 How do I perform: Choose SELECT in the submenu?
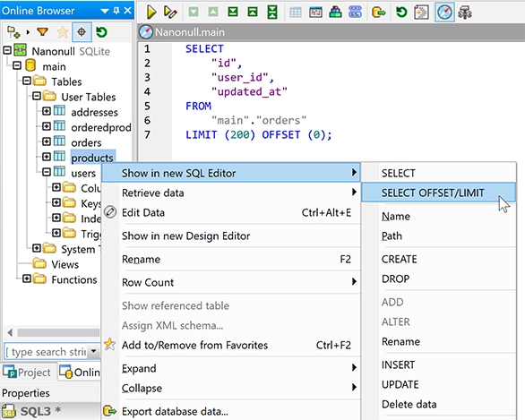(439, 173)
